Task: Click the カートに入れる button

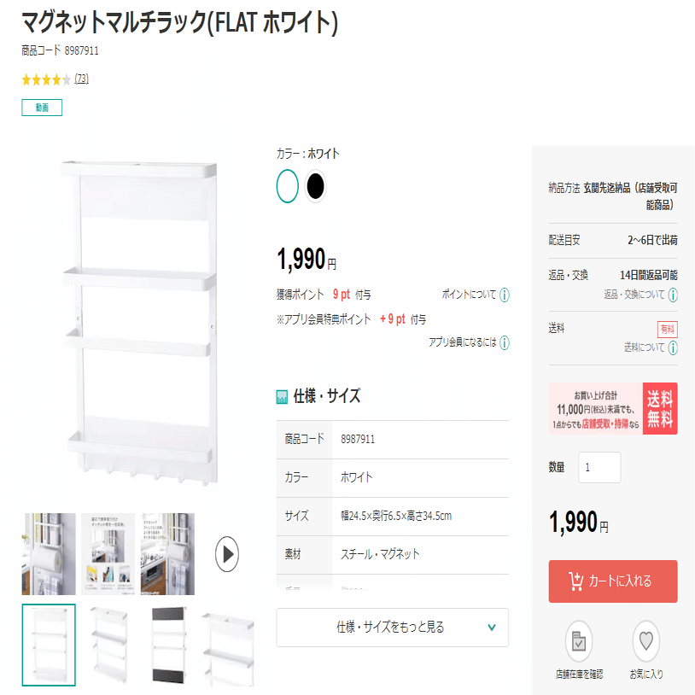Action: (612, 581)
